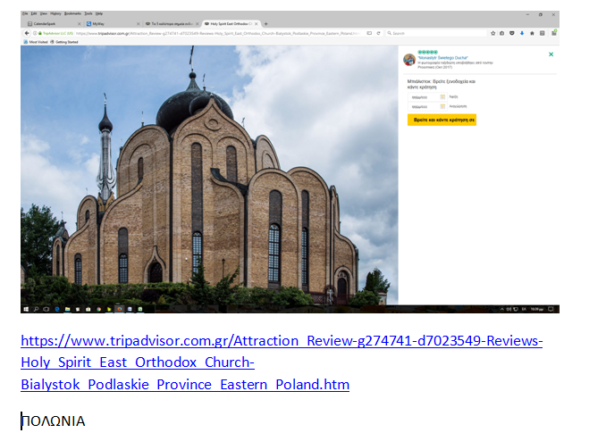This screenshot has width=589, height=433.
Task: Open a new browser tab with plus button
Action: [x=265, y=23]
